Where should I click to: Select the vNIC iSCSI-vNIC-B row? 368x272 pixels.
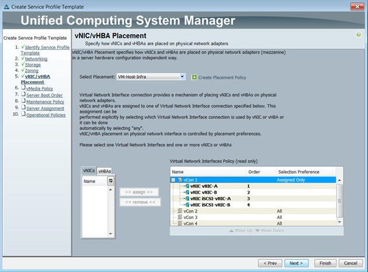(x=253, y=205)
